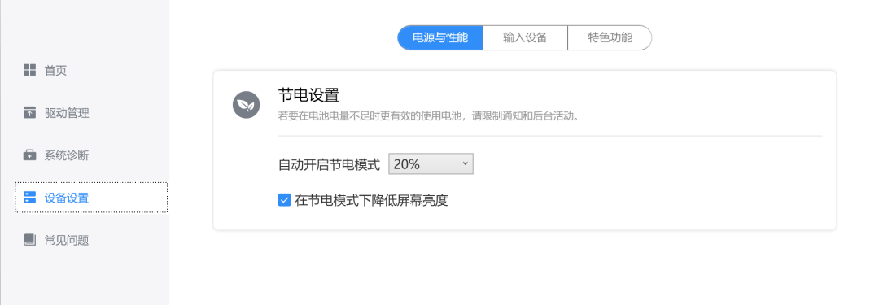Click the 设备设置 blue server icon
The height and width of the screenshot is (305, 879).
[30, 198]
